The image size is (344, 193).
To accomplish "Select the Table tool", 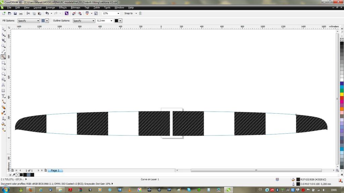I will click(x=3, y=90).
